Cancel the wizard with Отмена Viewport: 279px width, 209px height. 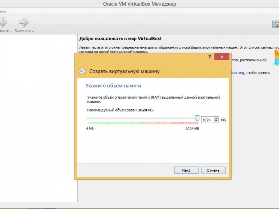213,170
